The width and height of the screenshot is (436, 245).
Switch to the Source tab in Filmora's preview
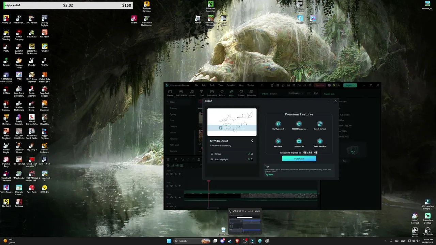pyautogui.click(x=273, y=94)
